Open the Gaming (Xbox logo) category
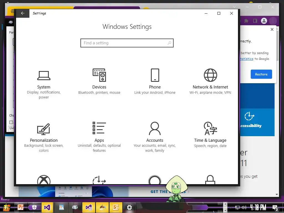Screen dimensions: 284x213 pos(44,180)
